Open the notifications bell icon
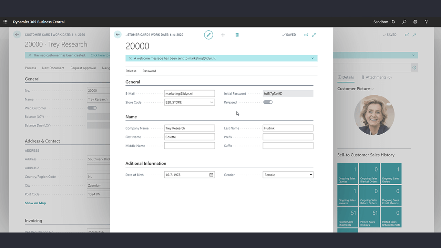The image size is (441, 248). (x=393, y=22)
